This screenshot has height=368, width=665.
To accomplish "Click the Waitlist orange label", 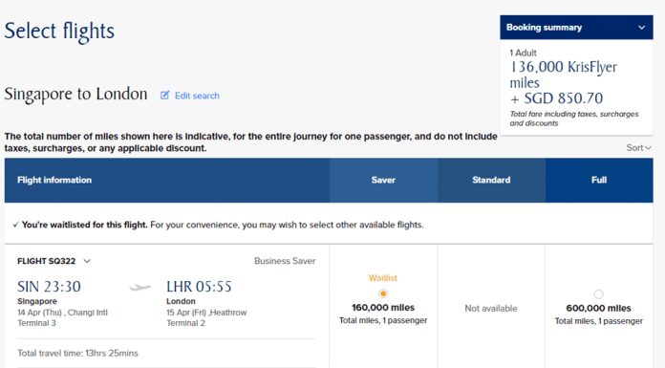I will coord(383,278).
